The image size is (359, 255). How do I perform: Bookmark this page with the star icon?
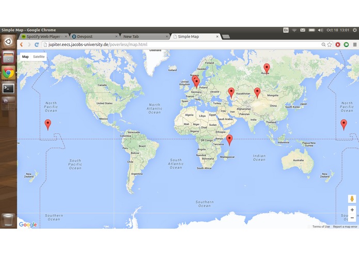point(330,44)
